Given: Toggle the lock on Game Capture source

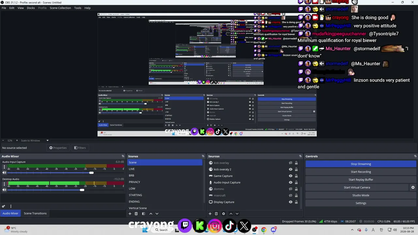Looking at the screenshot, I should (x=296, y=176).
